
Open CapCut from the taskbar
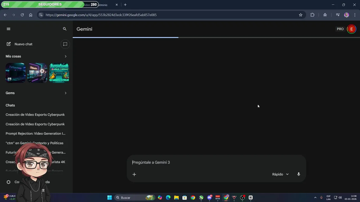coord(251,198)
